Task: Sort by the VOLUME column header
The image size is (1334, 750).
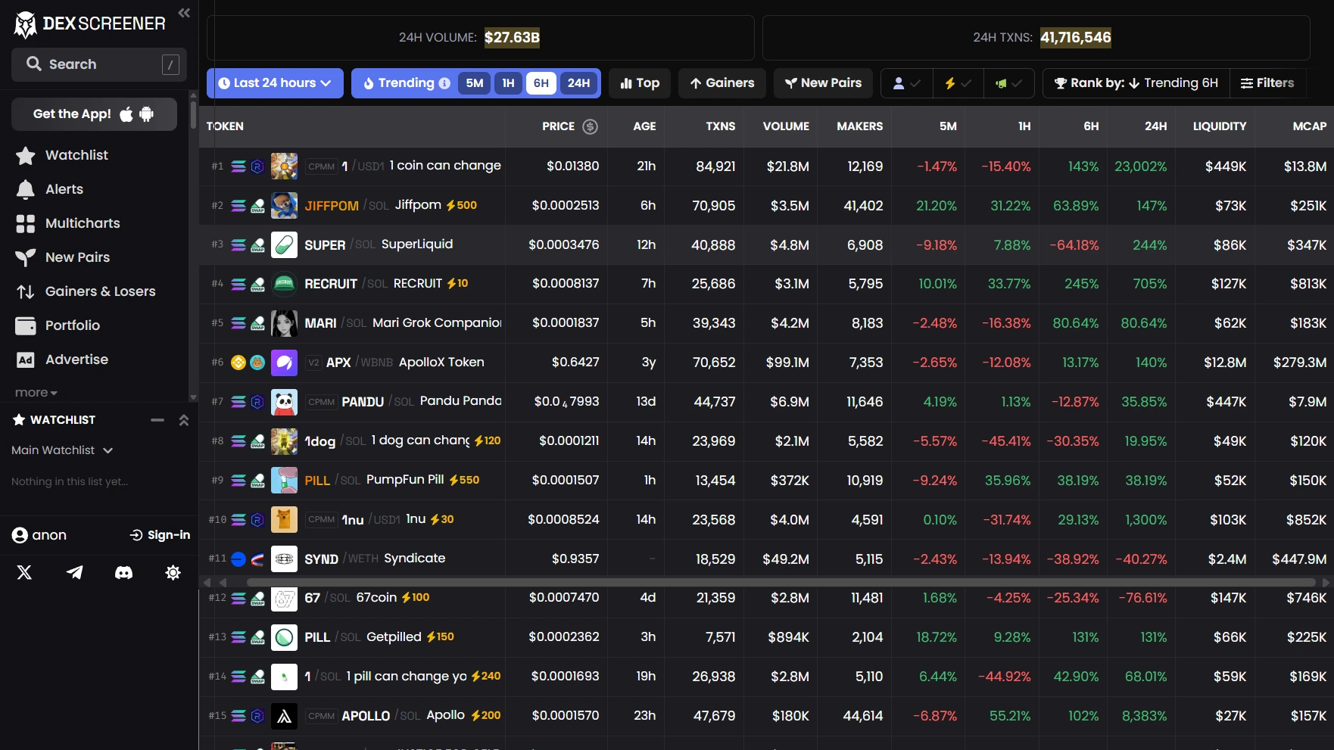Action: pyautogui.click(x=786, y=126)
